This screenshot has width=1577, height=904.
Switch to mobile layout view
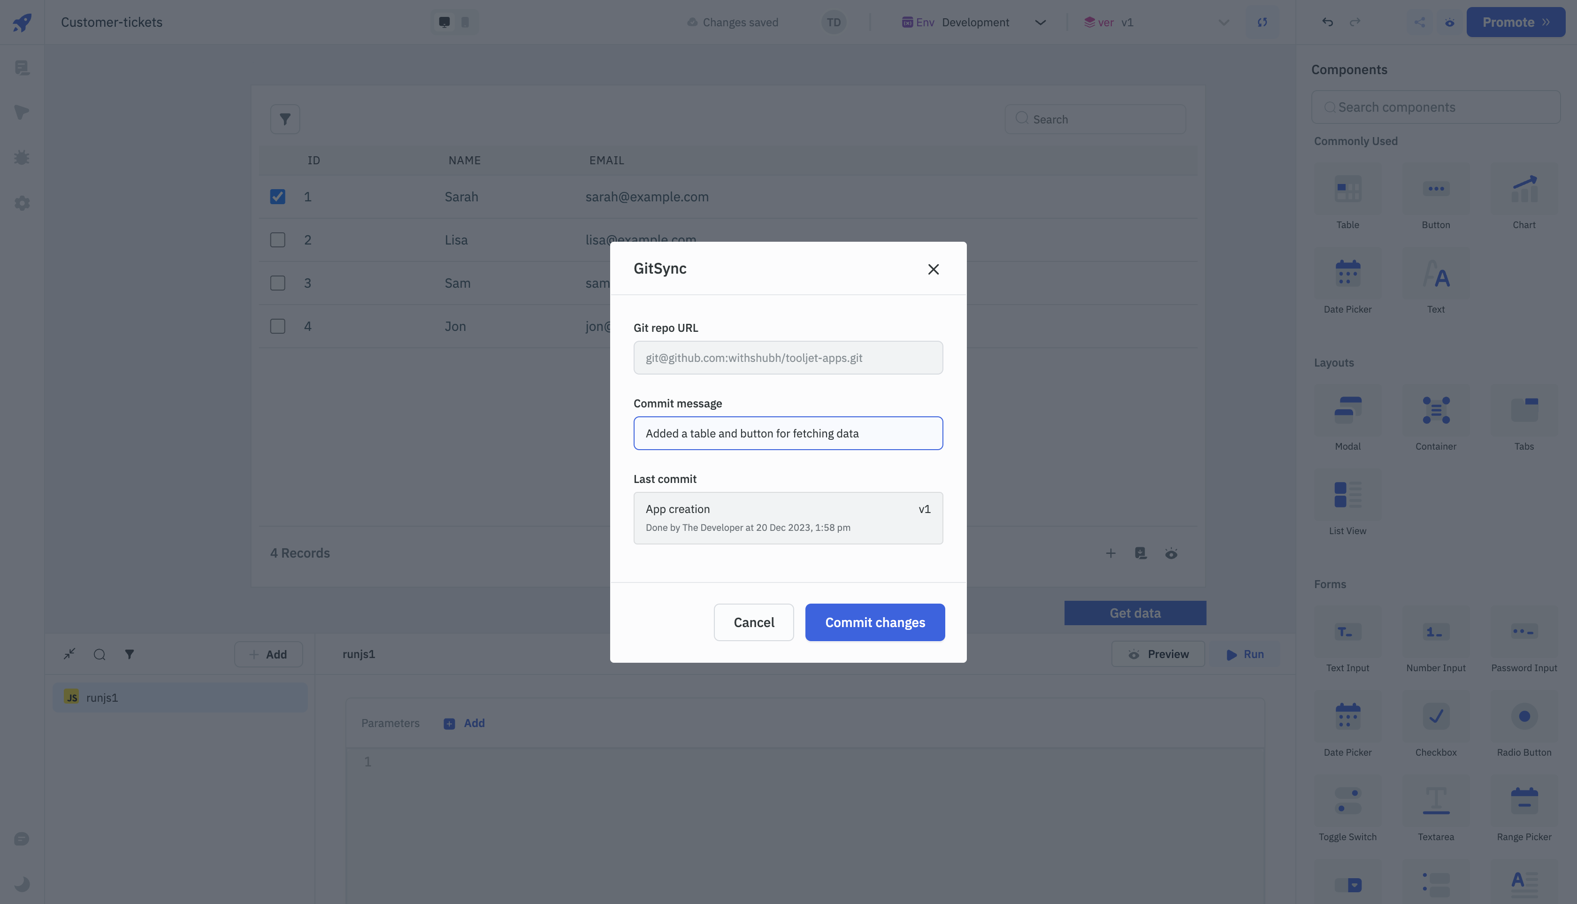[466, 23]
